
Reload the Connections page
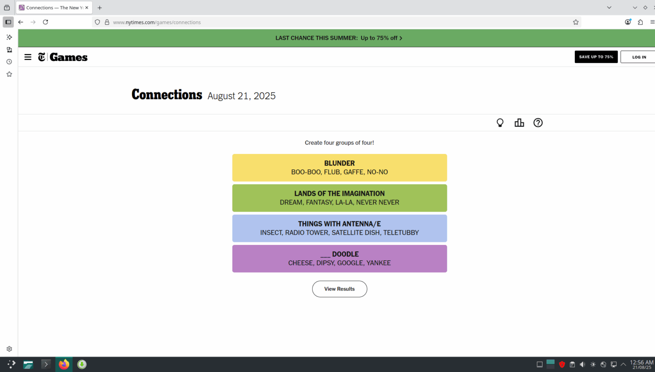(45, 22)
